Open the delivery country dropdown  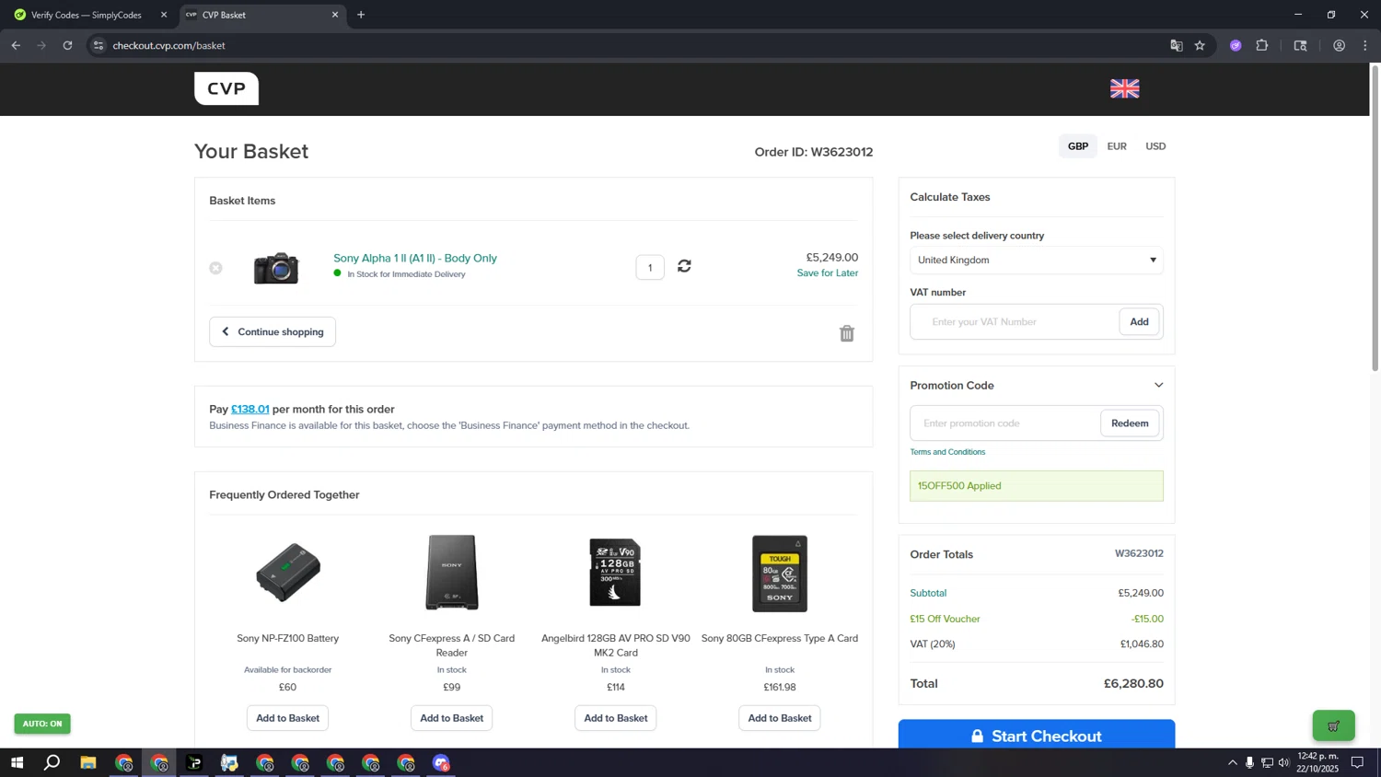[x=1037, y=260]
